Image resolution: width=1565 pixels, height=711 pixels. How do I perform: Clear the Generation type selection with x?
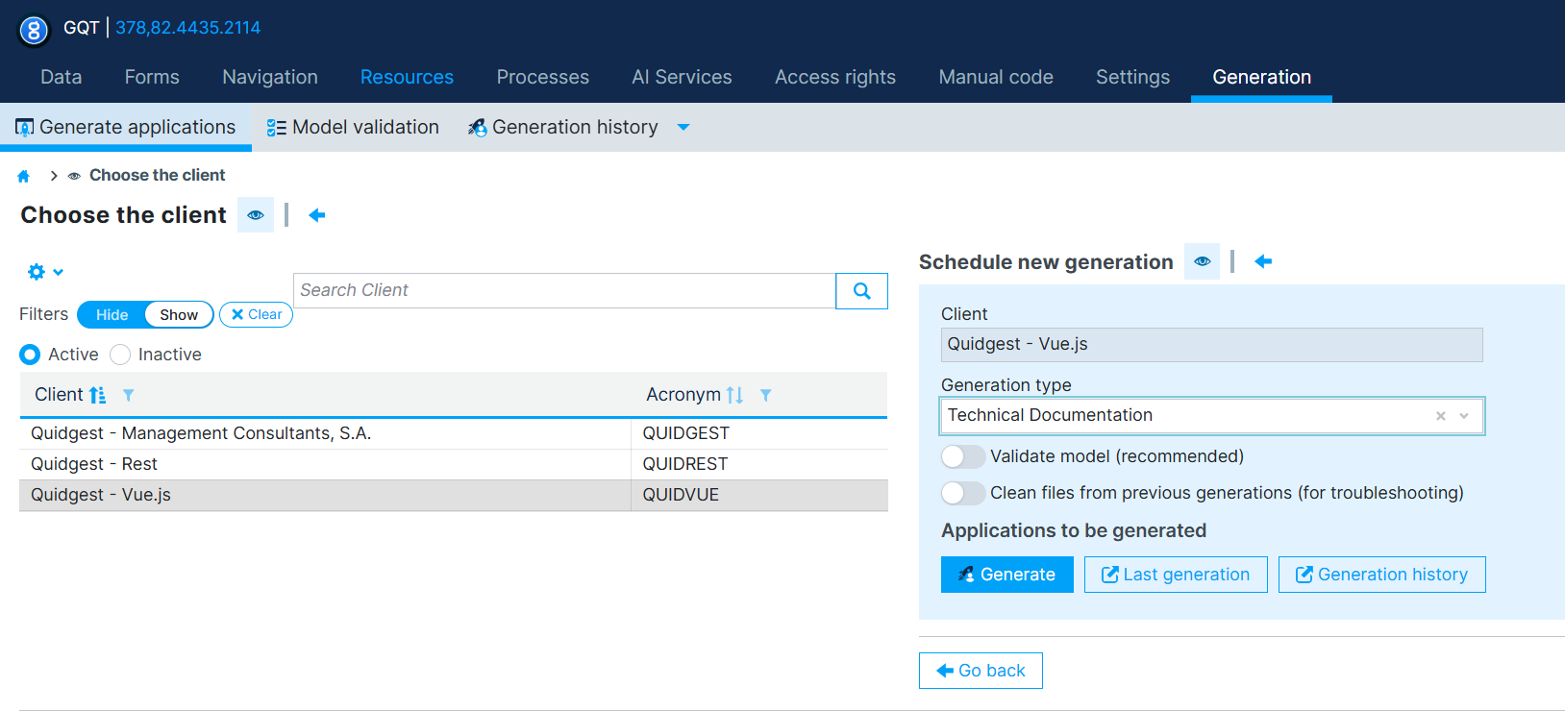click(x=1441, y=416)
